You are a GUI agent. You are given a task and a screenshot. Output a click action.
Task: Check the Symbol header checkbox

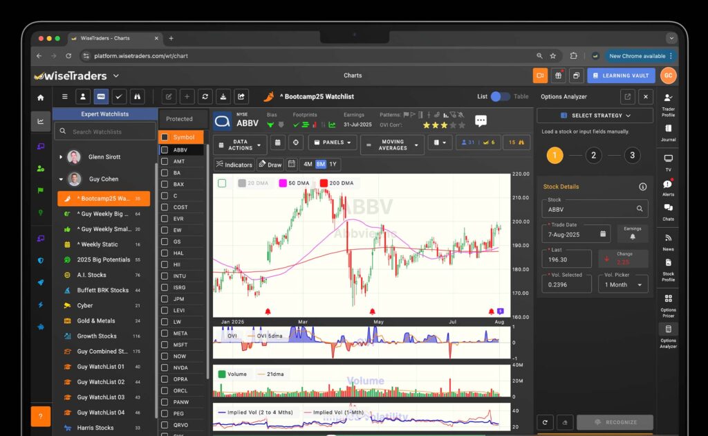pos(165,137)
